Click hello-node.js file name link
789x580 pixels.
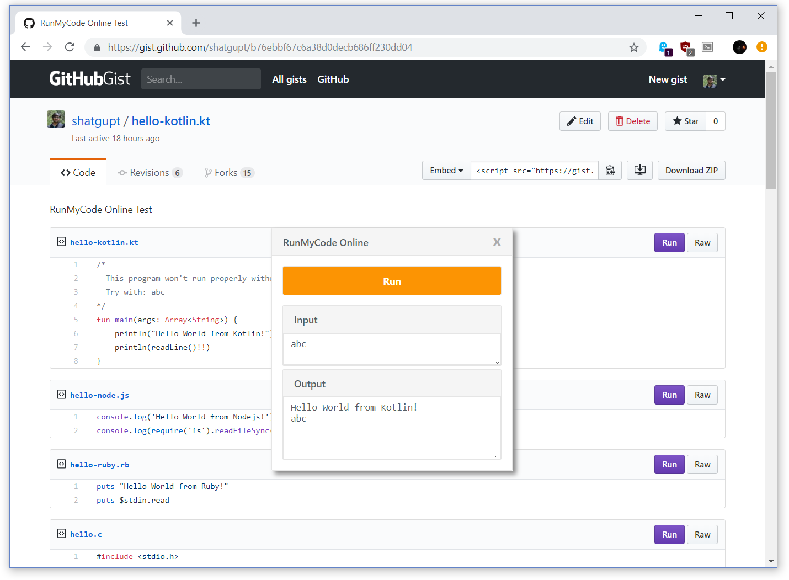(100, 395)
